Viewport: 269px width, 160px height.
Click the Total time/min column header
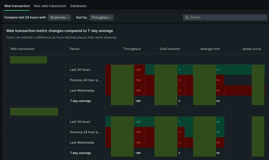click(x=170, y=49)
